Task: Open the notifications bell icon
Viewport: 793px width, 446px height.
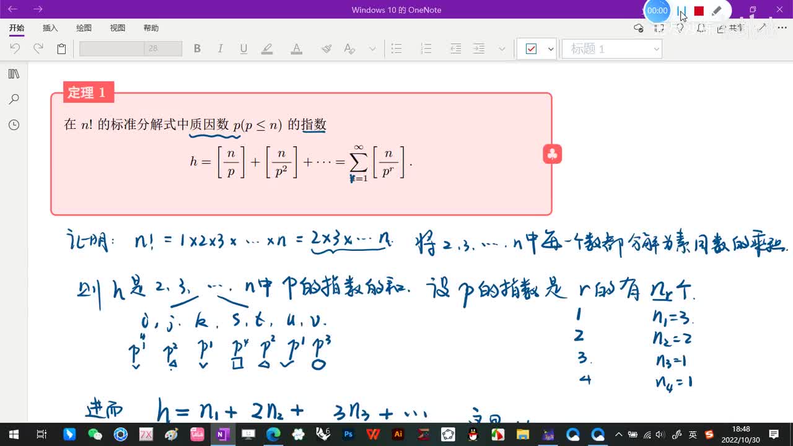Action: point(701,28)
